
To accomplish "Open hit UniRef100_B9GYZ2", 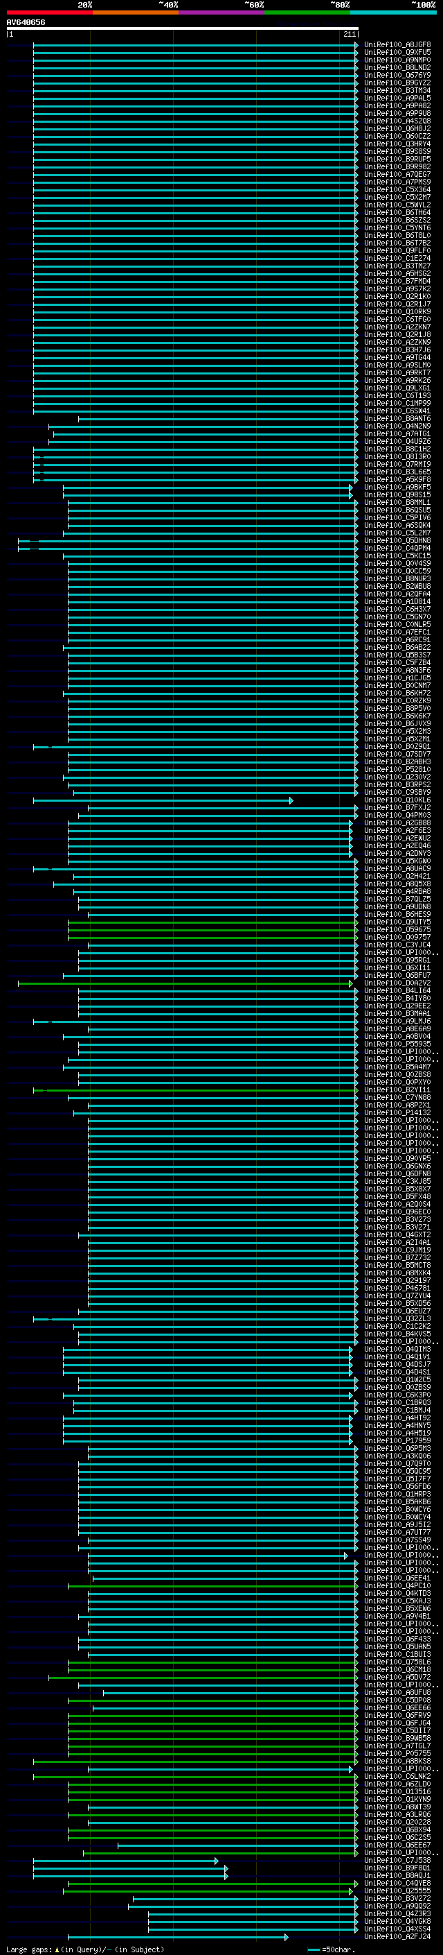I will tap(397, 83).
